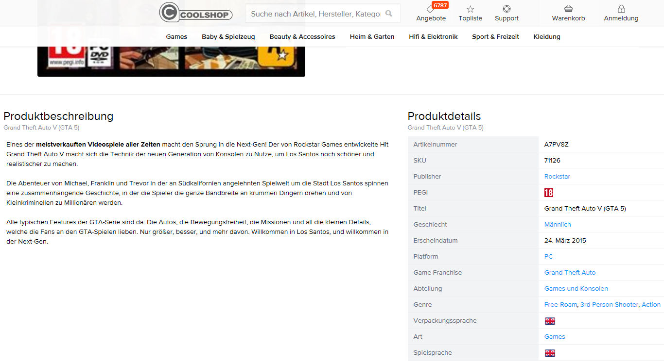This screenshot has width=664, height=363.
Task: Click the 6787 offers count badge
Action: [x=440, y=5]
